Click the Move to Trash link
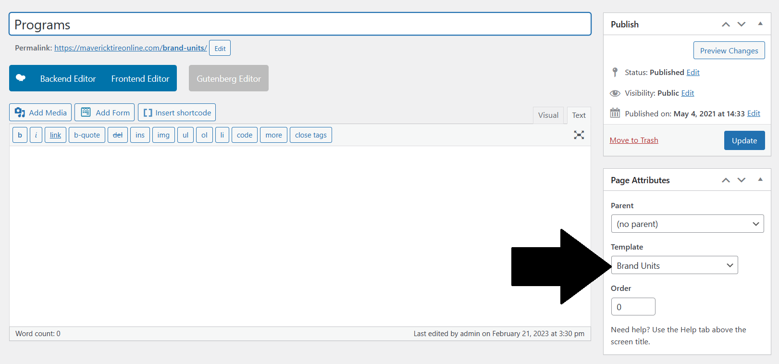779x364 pixels. coord(633,140)
